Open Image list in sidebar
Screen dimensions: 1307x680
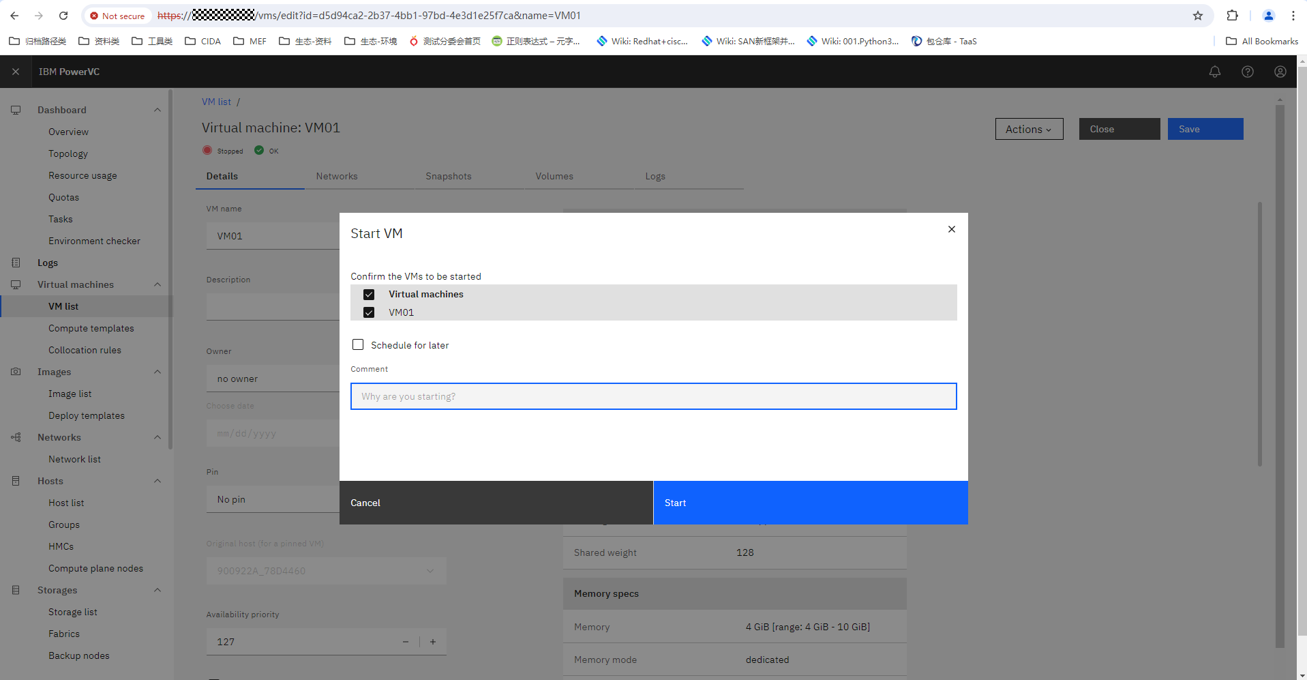click(70, 394)
